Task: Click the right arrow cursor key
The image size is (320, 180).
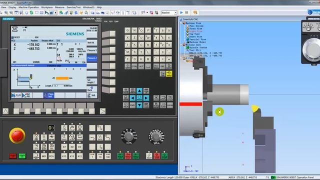Action: [x=146, y=98]
